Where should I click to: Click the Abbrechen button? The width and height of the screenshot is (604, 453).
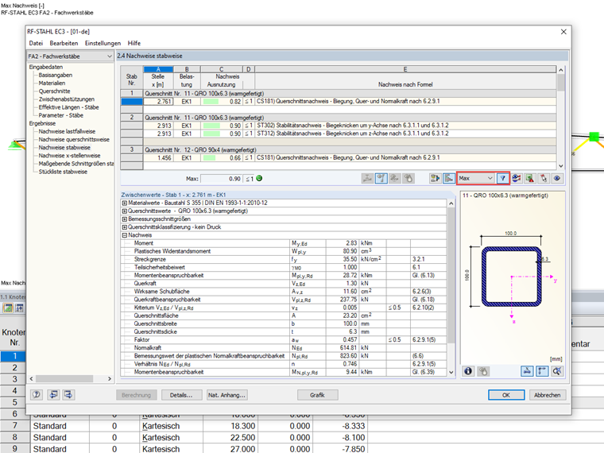click(x=548, y=395)
